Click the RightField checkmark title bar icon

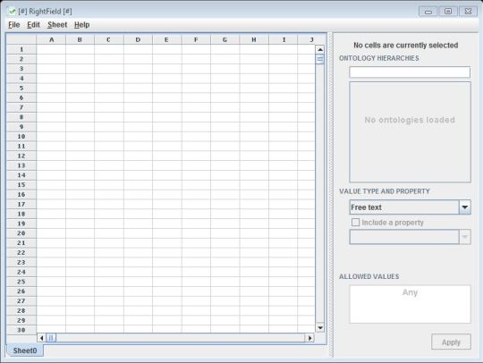[12, 12]
